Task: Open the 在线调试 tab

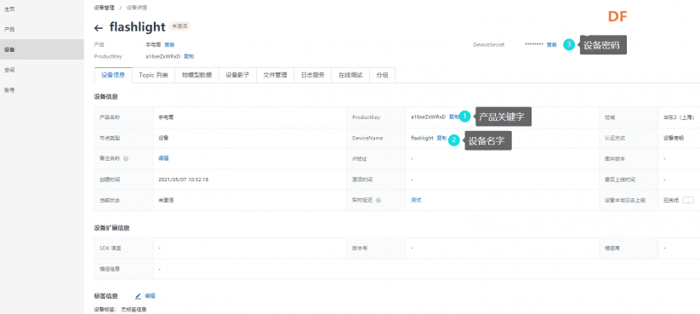Action: (x=350, y=75)
